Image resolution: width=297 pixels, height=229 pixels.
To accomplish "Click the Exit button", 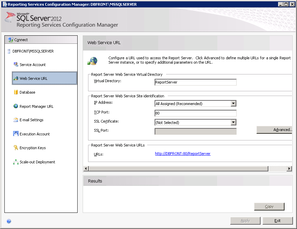I will (x=277, y=221).
